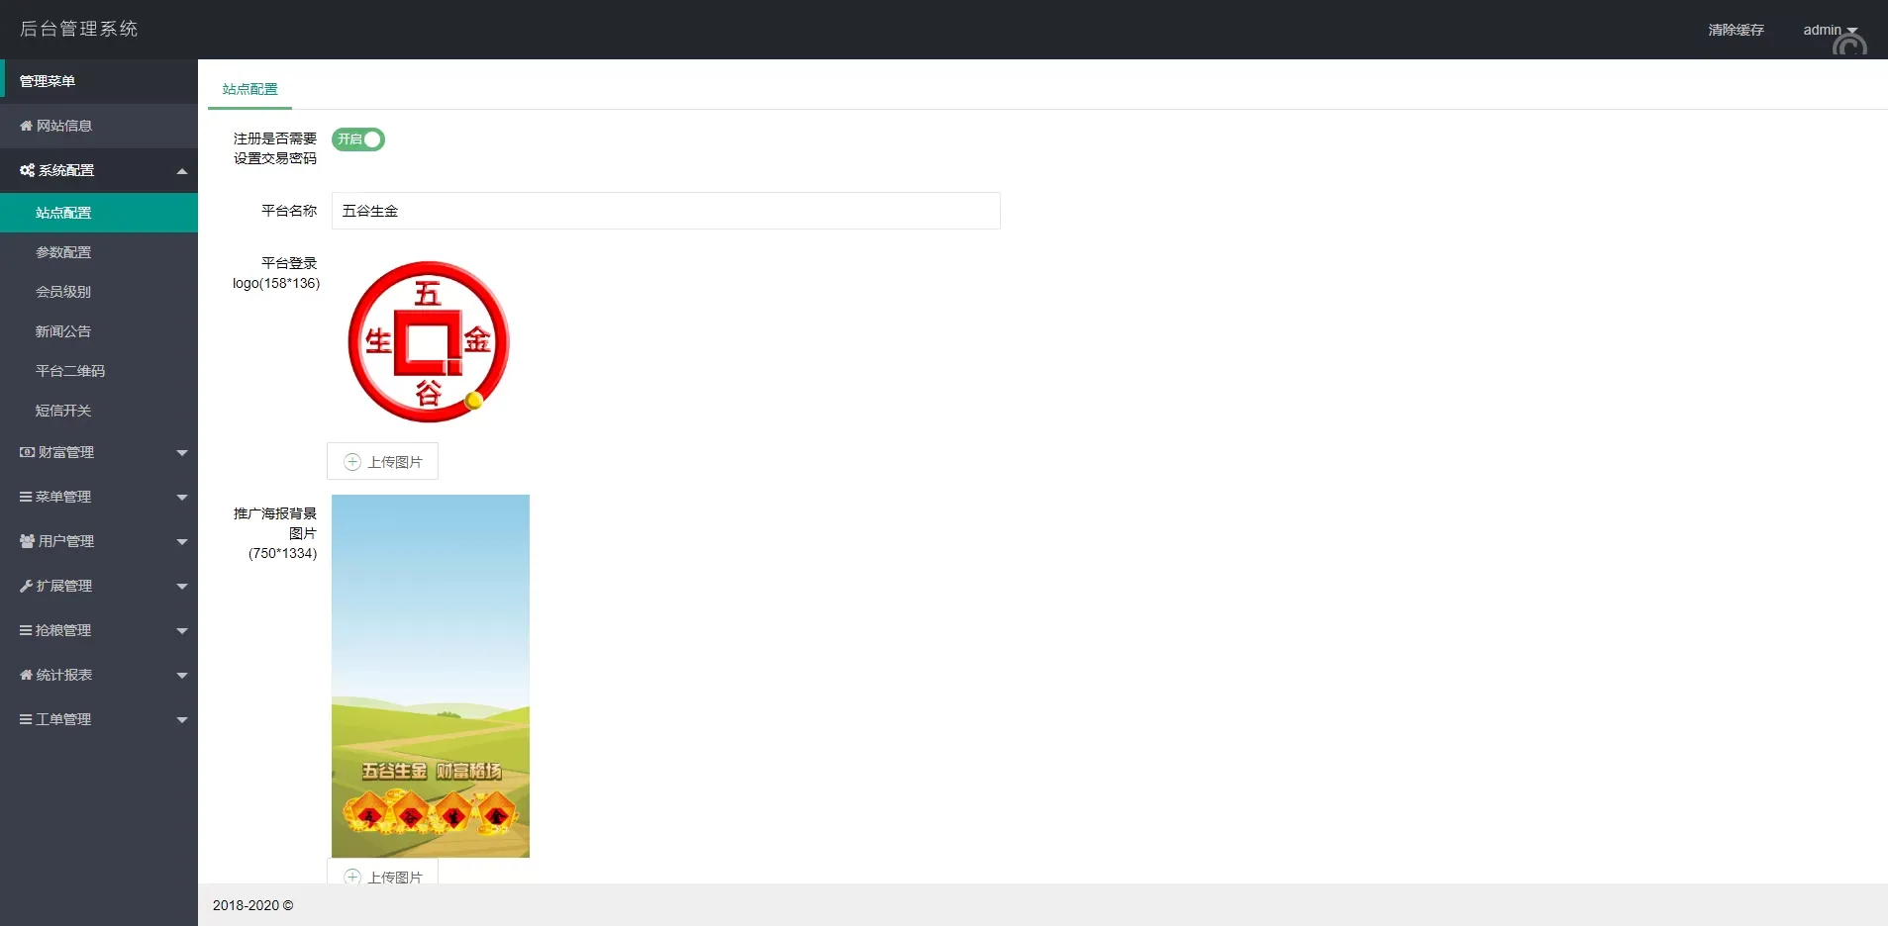Click the wrench icon beside 扩展管理
Screen dimensions: 1888x926
pyautogui.click(x=26, y=586)
